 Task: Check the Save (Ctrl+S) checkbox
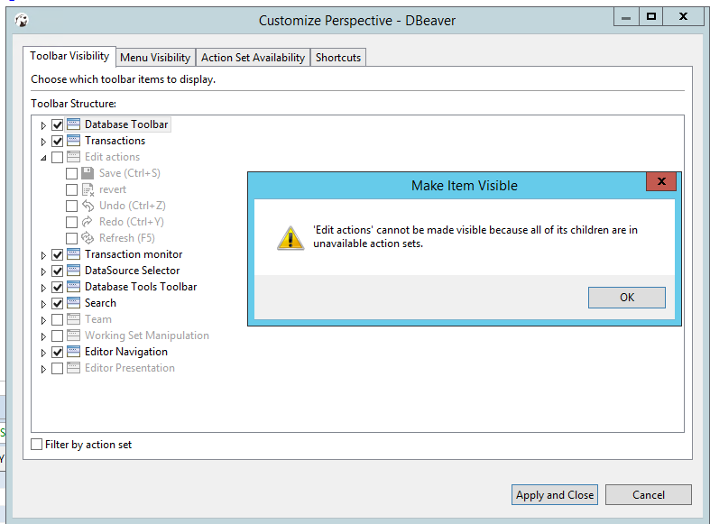(x=71, y=174)
